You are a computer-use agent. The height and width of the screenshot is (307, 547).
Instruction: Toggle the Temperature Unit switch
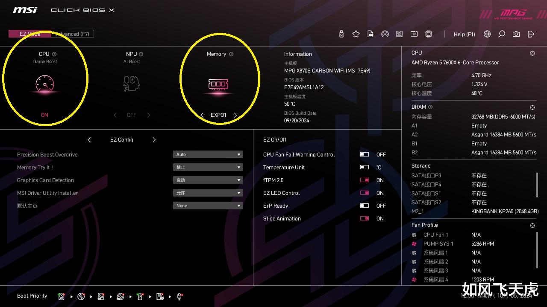(x=365, y=168)
